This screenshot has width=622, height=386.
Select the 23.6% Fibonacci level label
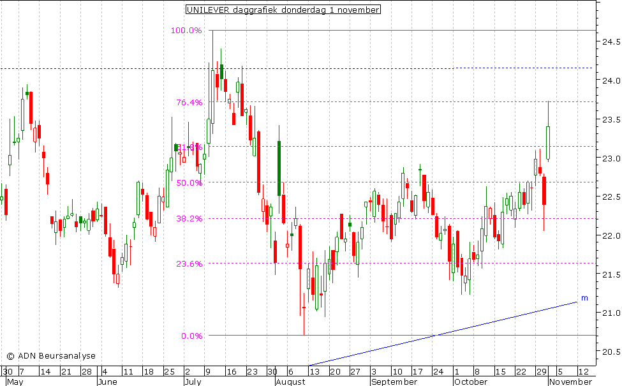(189, 264)
